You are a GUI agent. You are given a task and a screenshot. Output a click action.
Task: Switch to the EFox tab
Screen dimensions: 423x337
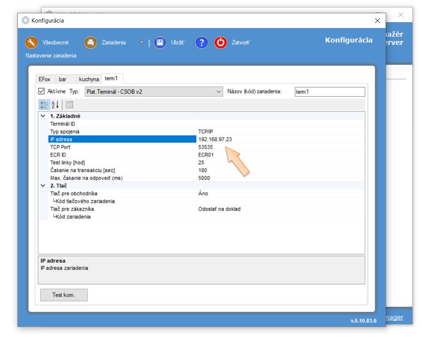tap(45, 79)
